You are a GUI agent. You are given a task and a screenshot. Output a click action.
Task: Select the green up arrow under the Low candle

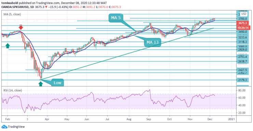pyautogui.click(x=40, y=84)
